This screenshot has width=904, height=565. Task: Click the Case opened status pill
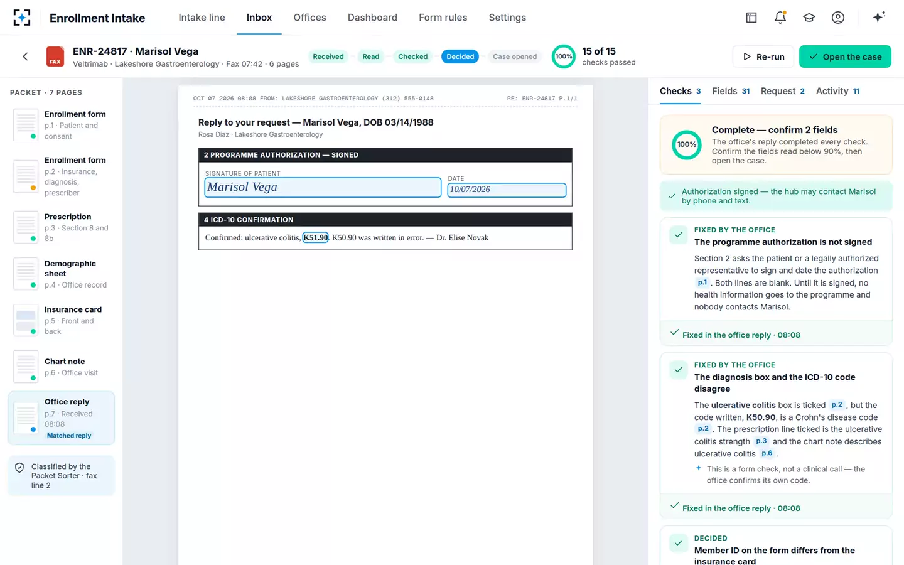(x=515, y=56)
